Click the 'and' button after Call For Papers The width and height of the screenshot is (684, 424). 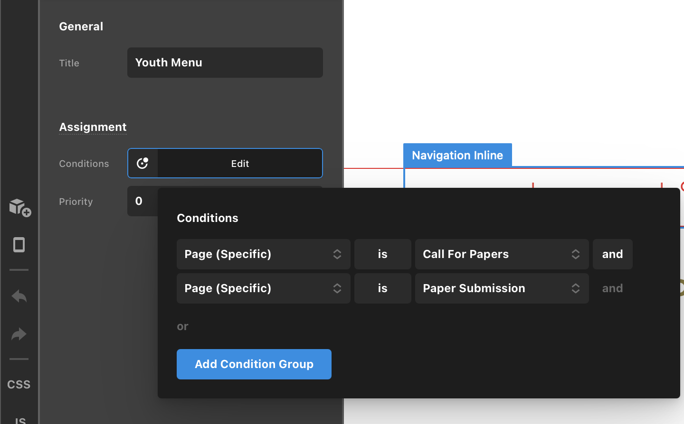613,254
